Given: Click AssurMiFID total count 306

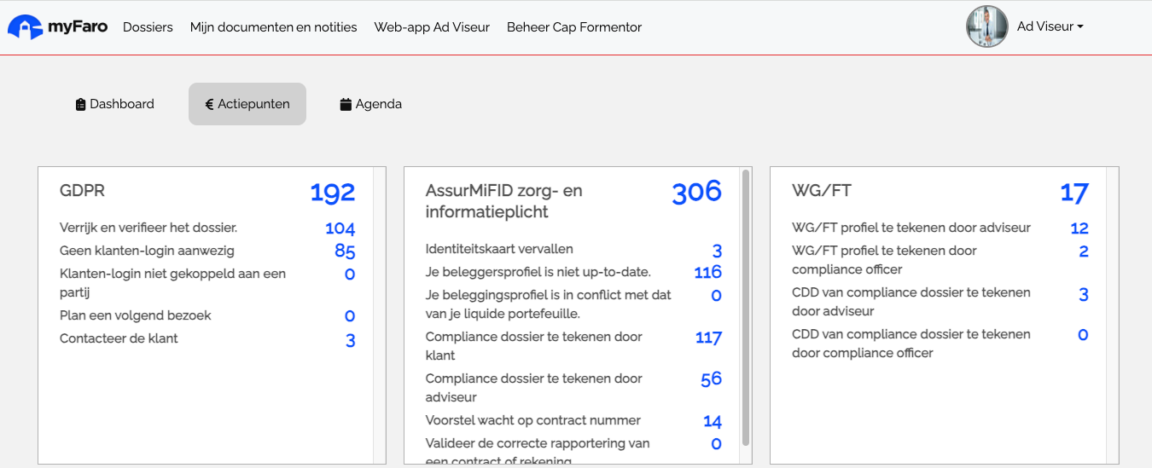Looking at the screenshot, I should pyautogui.click(x=696, y=193).
